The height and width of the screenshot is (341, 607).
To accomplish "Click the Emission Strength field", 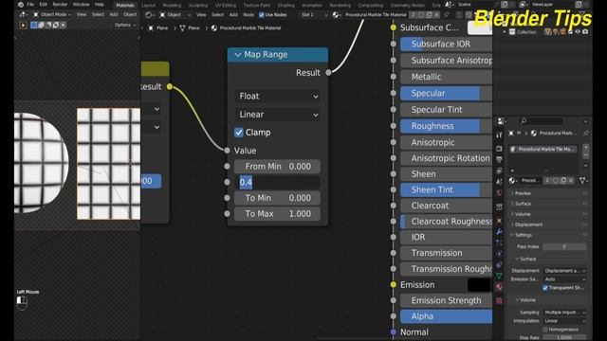I will click(x=446, y=300).
